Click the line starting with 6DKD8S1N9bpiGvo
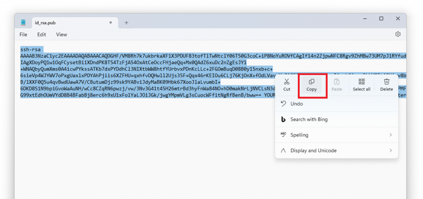423x199 pixels. tap(147, 89)
